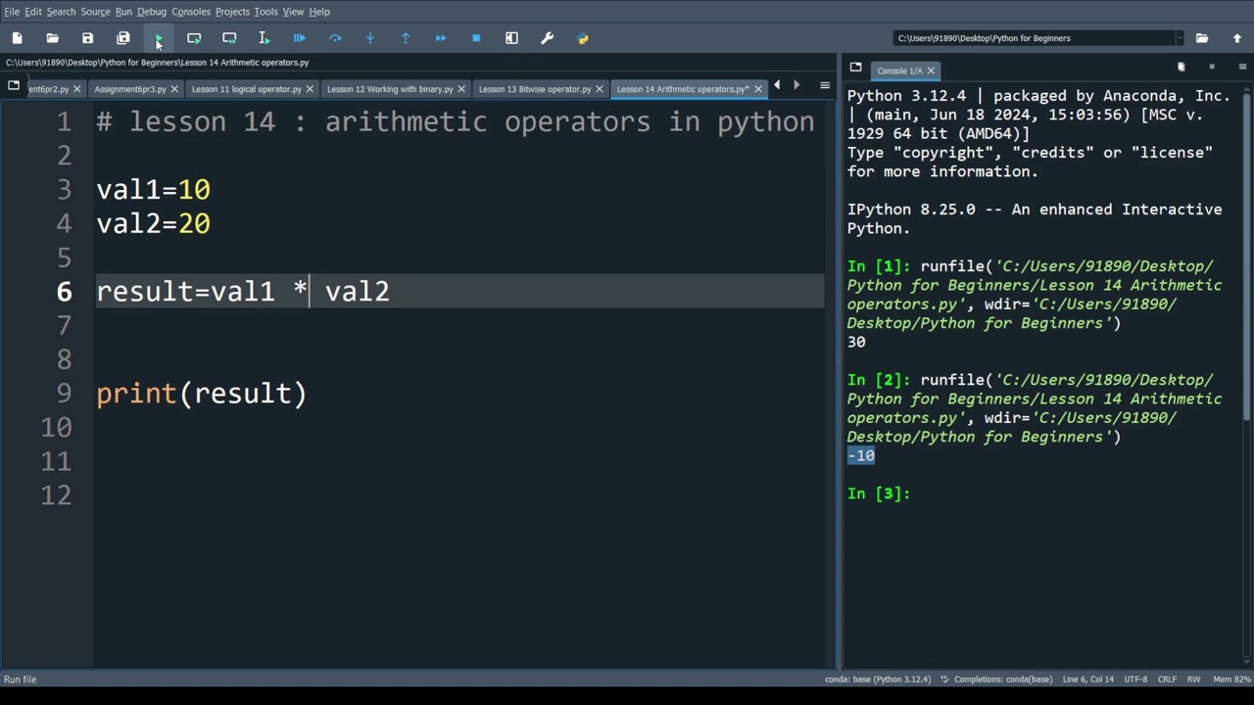Open the editor file-switcher tab browser icon
Viewport: 1254px width, 705px height.
click(x=14, y=85)
